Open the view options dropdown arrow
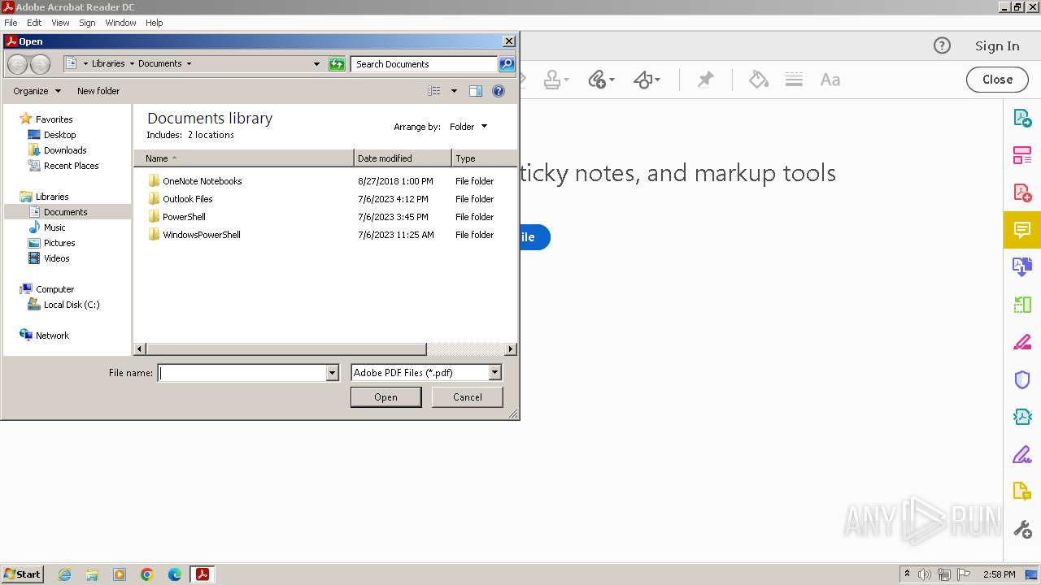1041x585 pixels. (454, 91)
